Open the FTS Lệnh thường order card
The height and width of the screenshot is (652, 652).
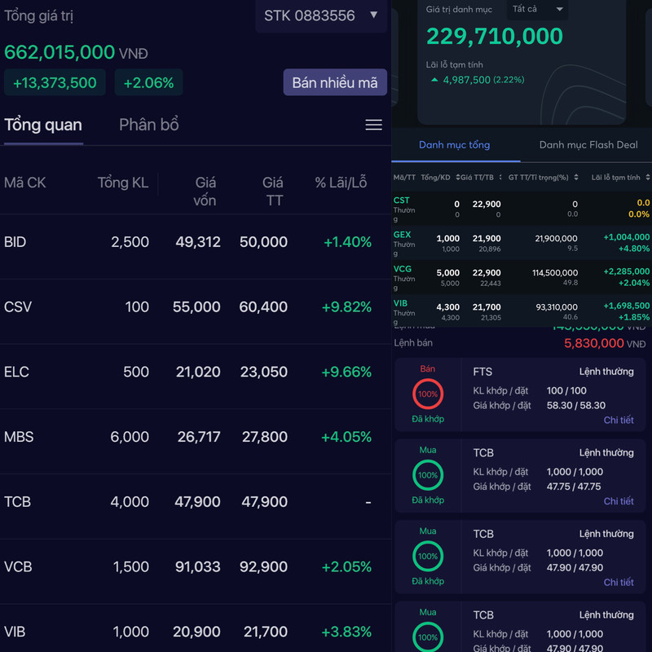(x=520, y=394)
